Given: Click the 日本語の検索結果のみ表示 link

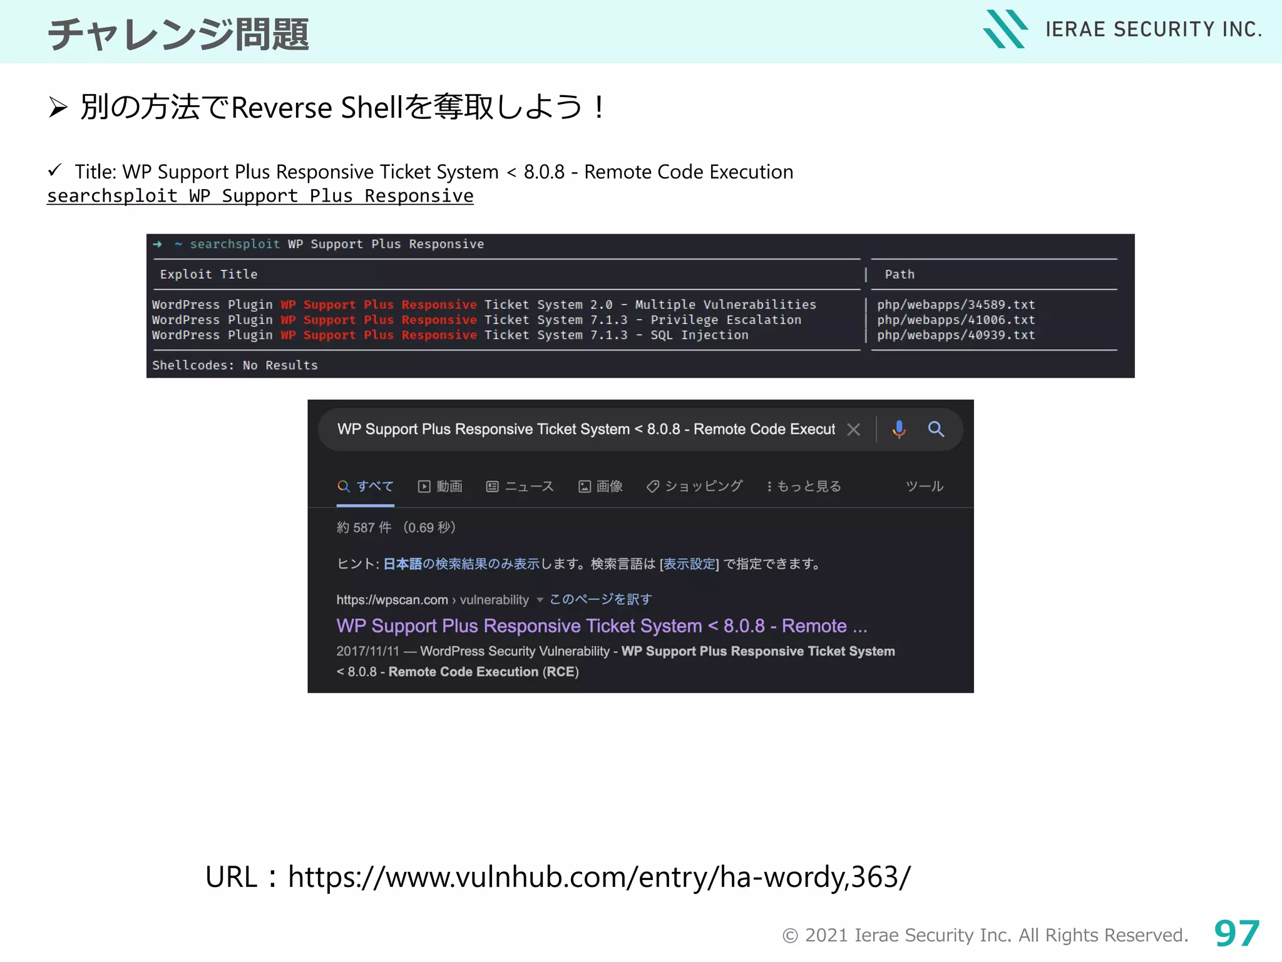Looking at the screenshot, I should (461, 564).
